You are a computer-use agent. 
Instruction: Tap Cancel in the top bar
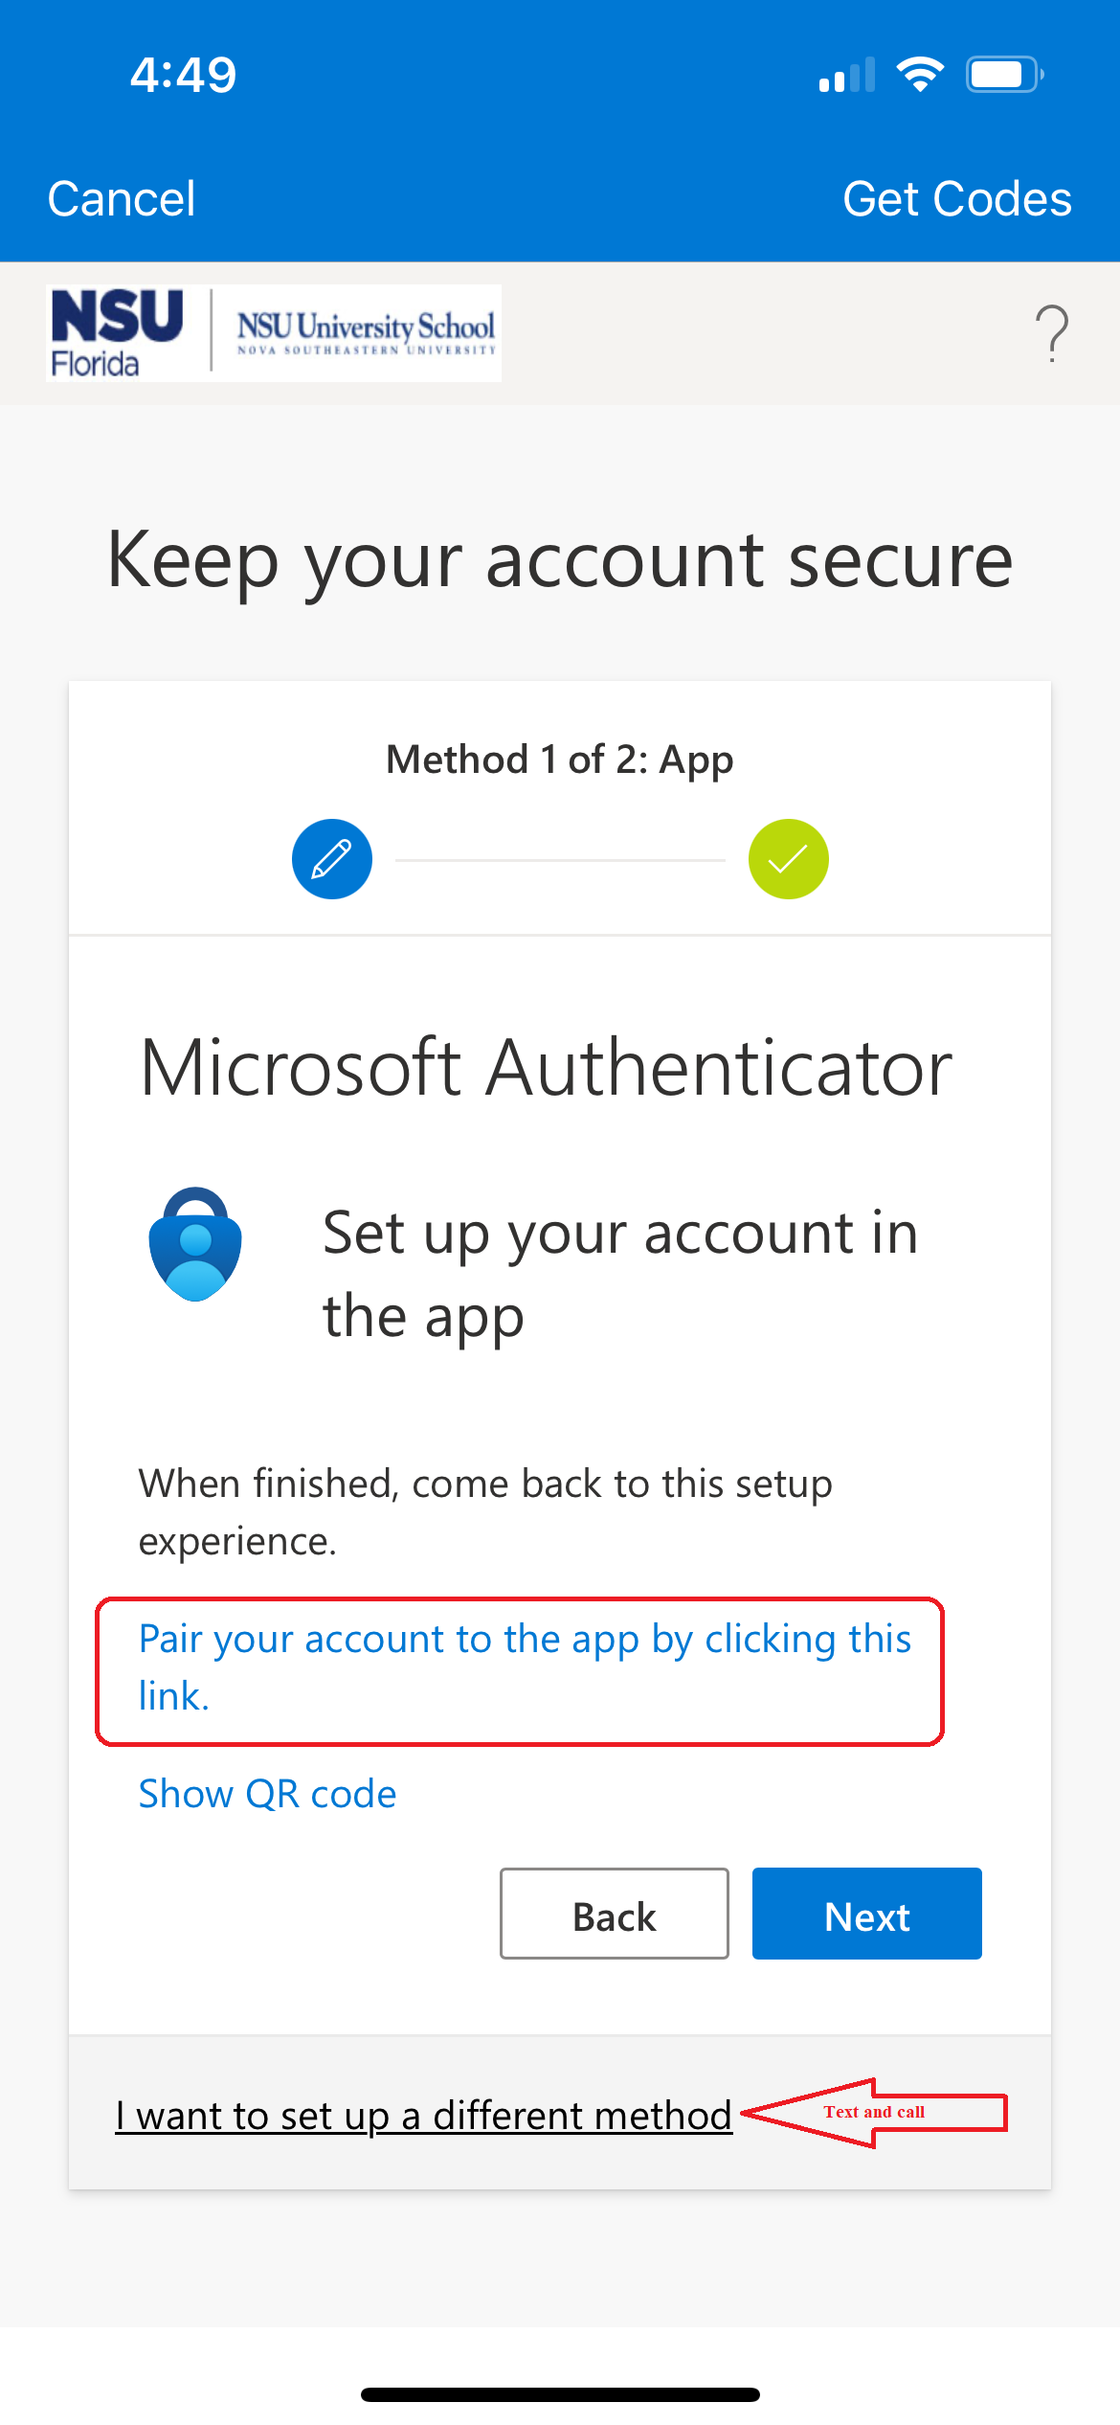pos(122,199)
